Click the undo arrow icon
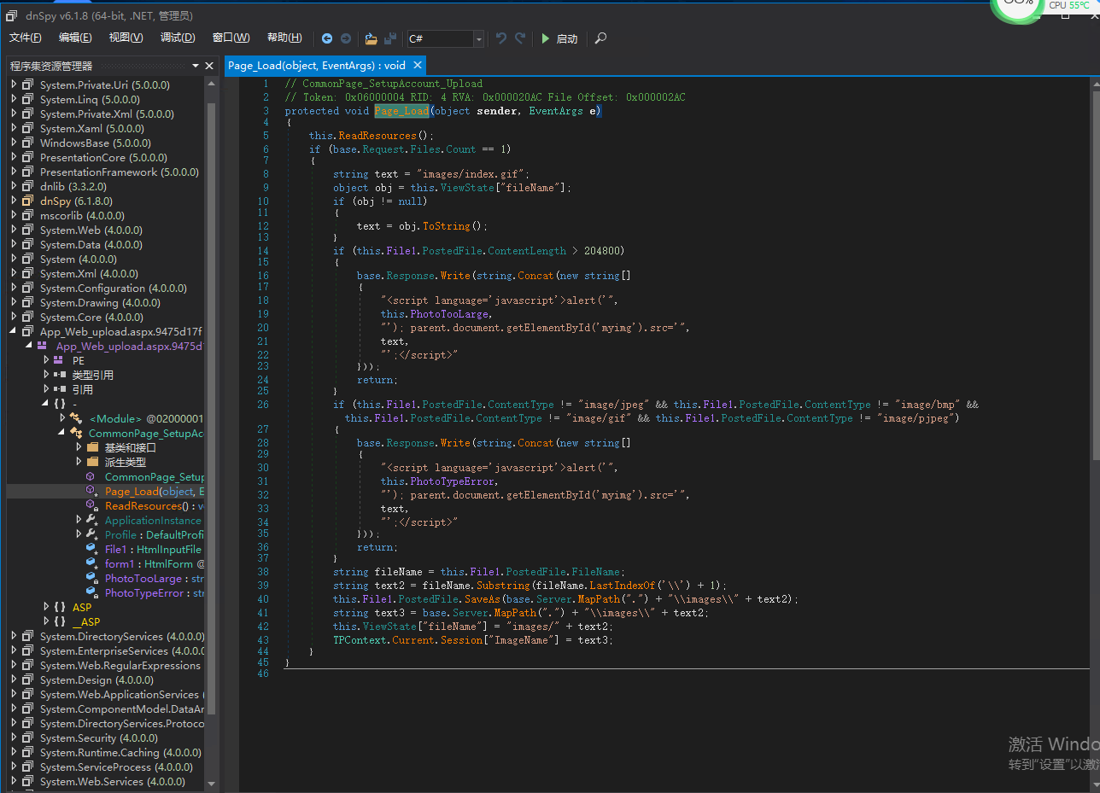The height and width of the screenshot is (793, 1100). pyautogui.click(x=501, y=38)
